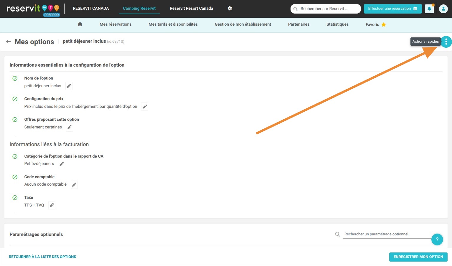
Task: Open Mes tarifs et disponibilités menu
Action: coord(173,24)
